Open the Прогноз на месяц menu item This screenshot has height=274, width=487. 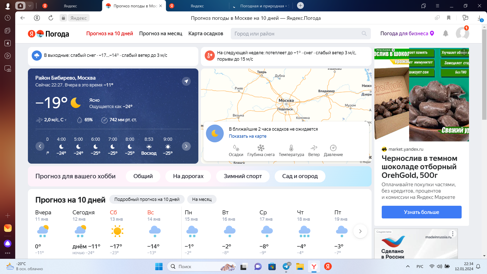click(161, 33)
